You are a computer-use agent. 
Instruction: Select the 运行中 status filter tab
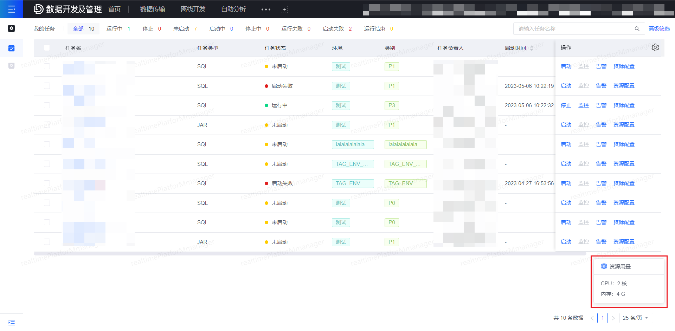tap(114, 28)
